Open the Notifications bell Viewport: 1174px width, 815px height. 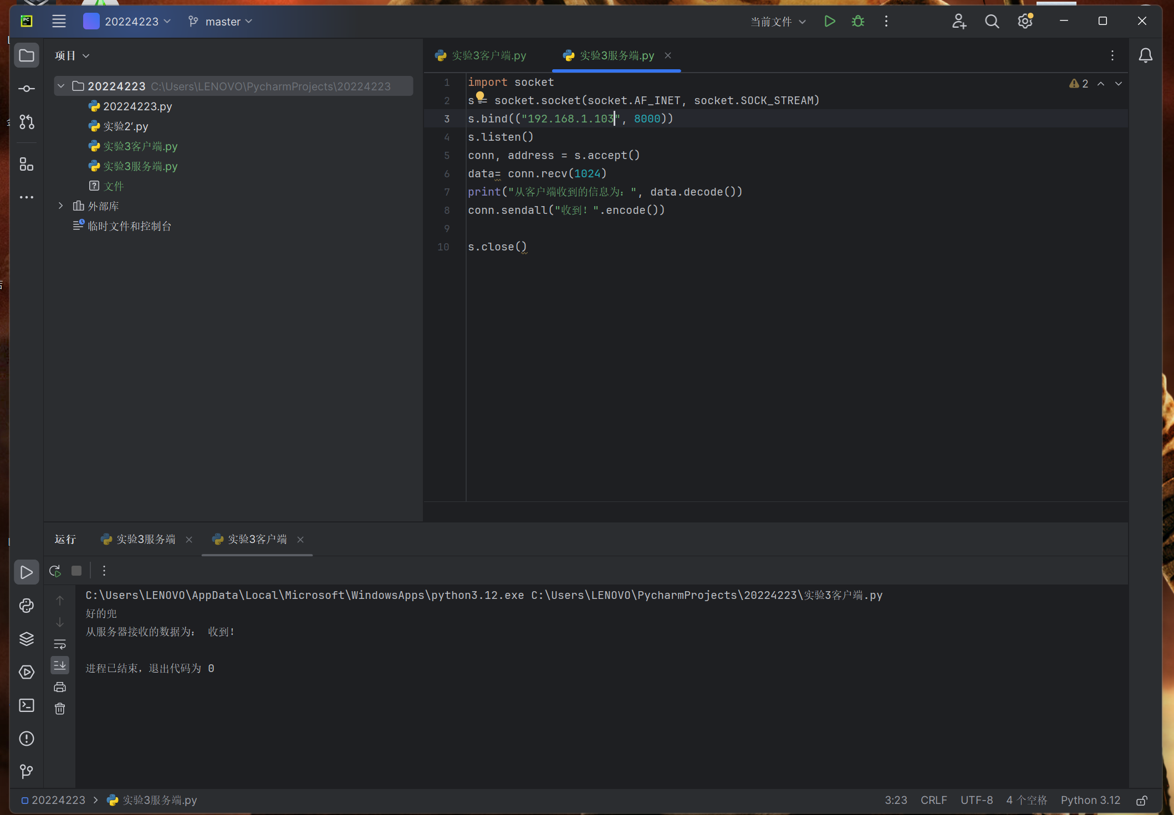click(x=1145, y=55)
